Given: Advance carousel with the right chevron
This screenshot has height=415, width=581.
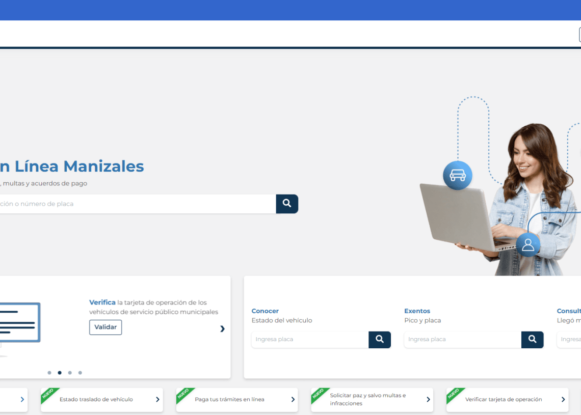Looking at the screenshot, I should [x=222, y=328].
